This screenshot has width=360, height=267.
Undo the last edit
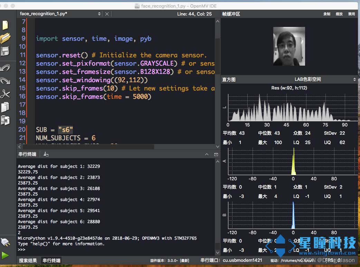[5, 67]
